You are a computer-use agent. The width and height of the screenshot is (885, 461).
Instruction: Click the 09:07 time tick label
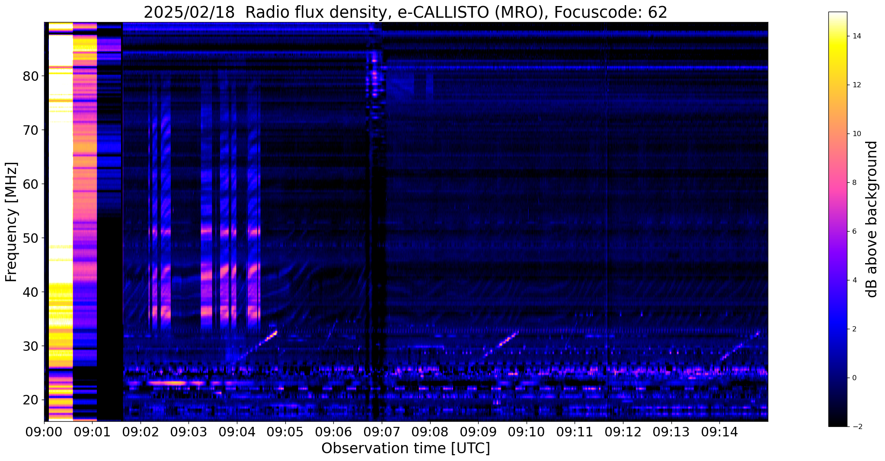point(382,432)
